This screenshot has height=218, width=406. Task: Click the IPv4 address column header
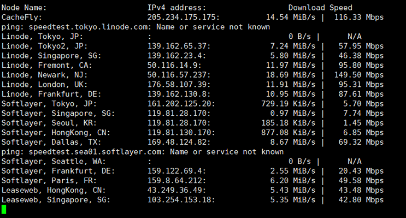coord(176,8)
